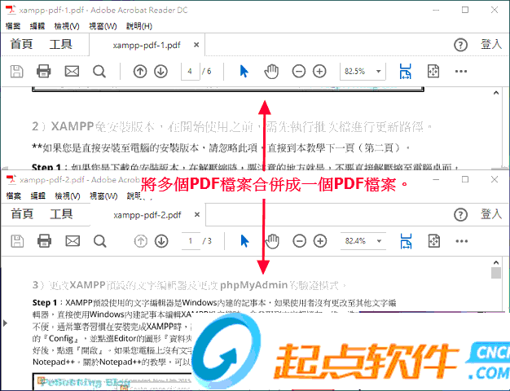Viewport: 510px width, 391px height.
Task: Scrollbar thumb in xampp-pdf-2 window
Action: pyautogui.click(x=496, y=273)
